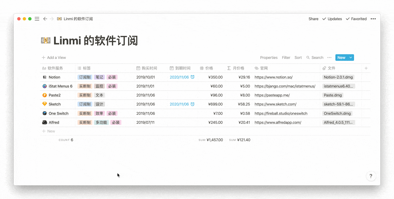Open the three-dot page menu beside Favorited
The height and width of the screenshot is (199, 394).
pos(373,19)
